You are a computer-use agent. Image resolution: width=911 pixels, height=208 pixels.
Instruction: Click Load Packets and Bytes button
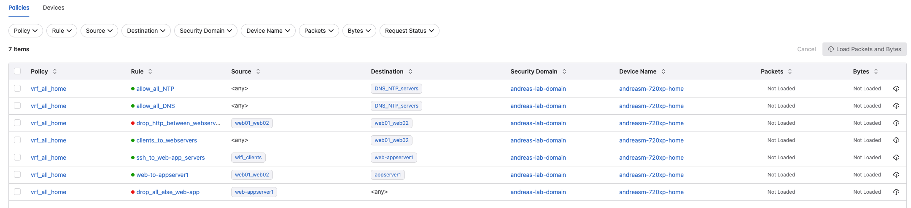pyautogui.click(x=864, y=49)
